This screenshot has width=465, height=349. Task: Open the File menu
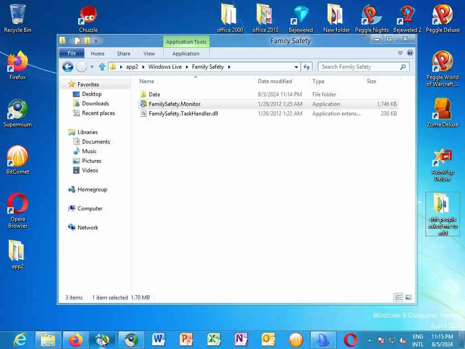tap(72, 54)
